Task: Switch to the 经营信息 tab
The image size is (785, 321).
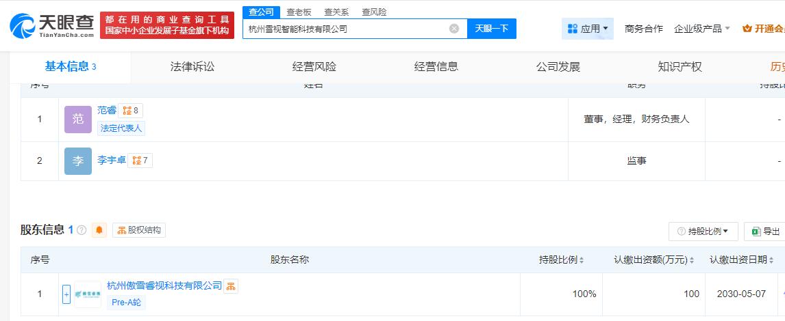Action: point(436,66)
